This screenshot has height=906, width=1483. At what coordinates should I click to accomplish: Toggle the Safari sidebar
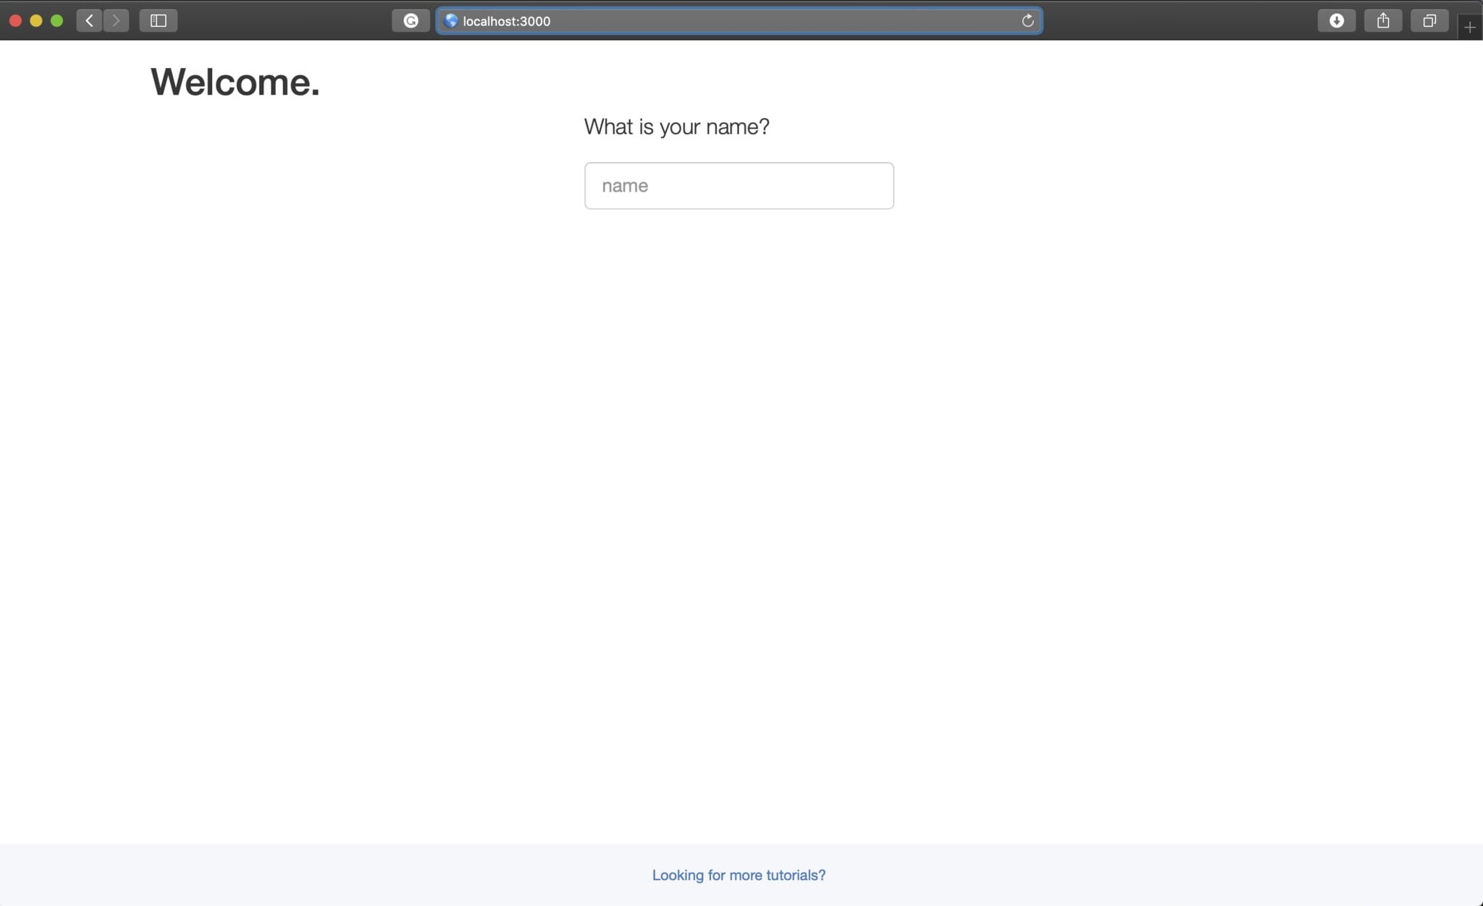click(x=158, y=21)
